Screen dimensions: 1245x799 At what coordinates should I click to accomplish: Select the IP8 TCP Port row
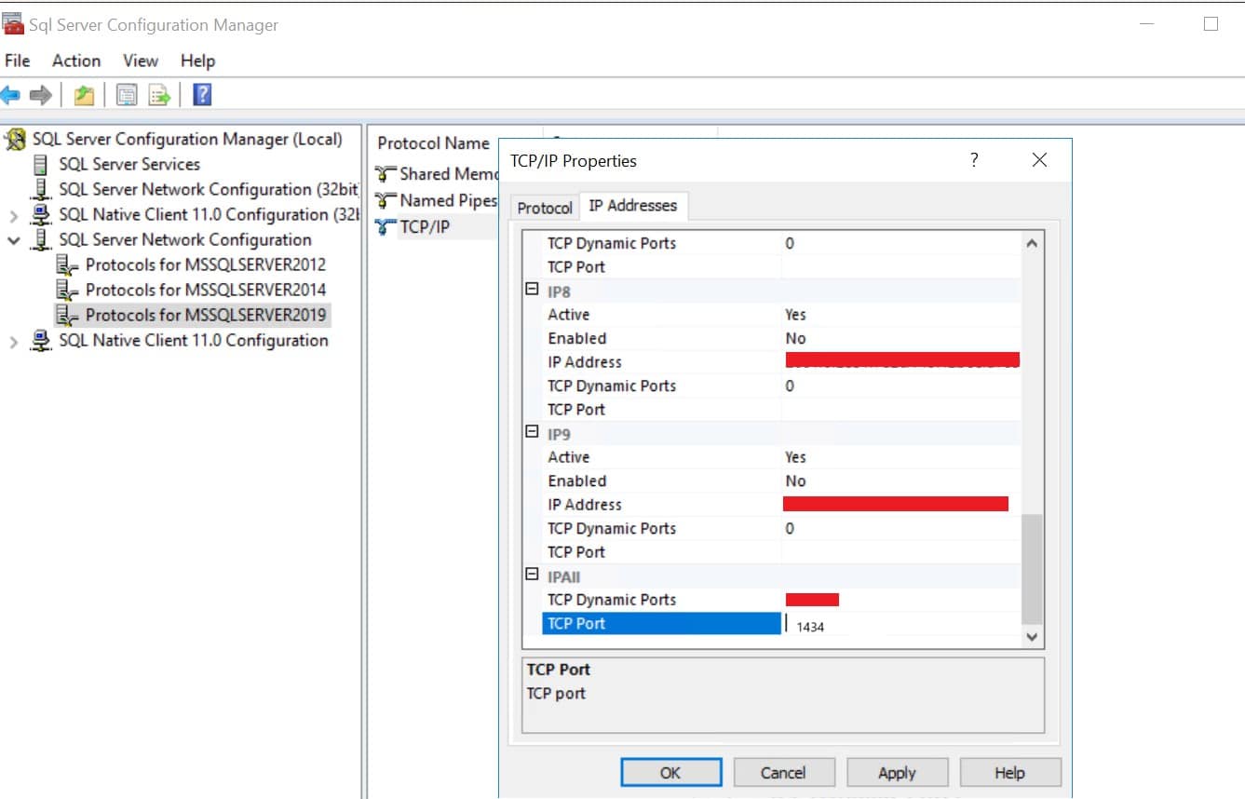point(781,410)
